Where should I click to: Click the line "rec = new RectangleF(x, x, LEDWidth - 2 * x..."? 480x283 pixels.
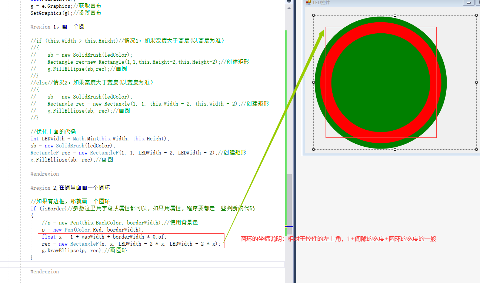click(131, 244)
